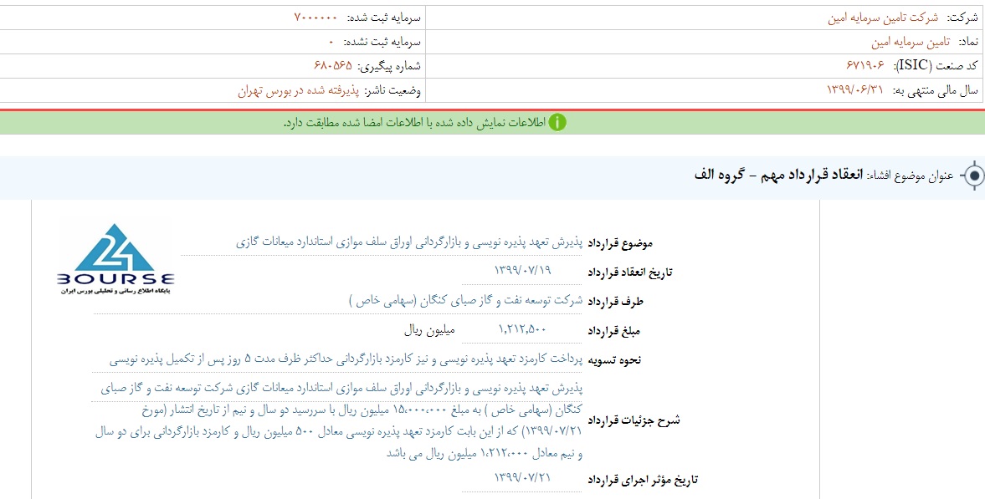This screenshot has width=985, height=499.
Task: Select the contract signing date '۱۳۹۹/۰۷/۱۹'
Action: [x=523, y=271]
